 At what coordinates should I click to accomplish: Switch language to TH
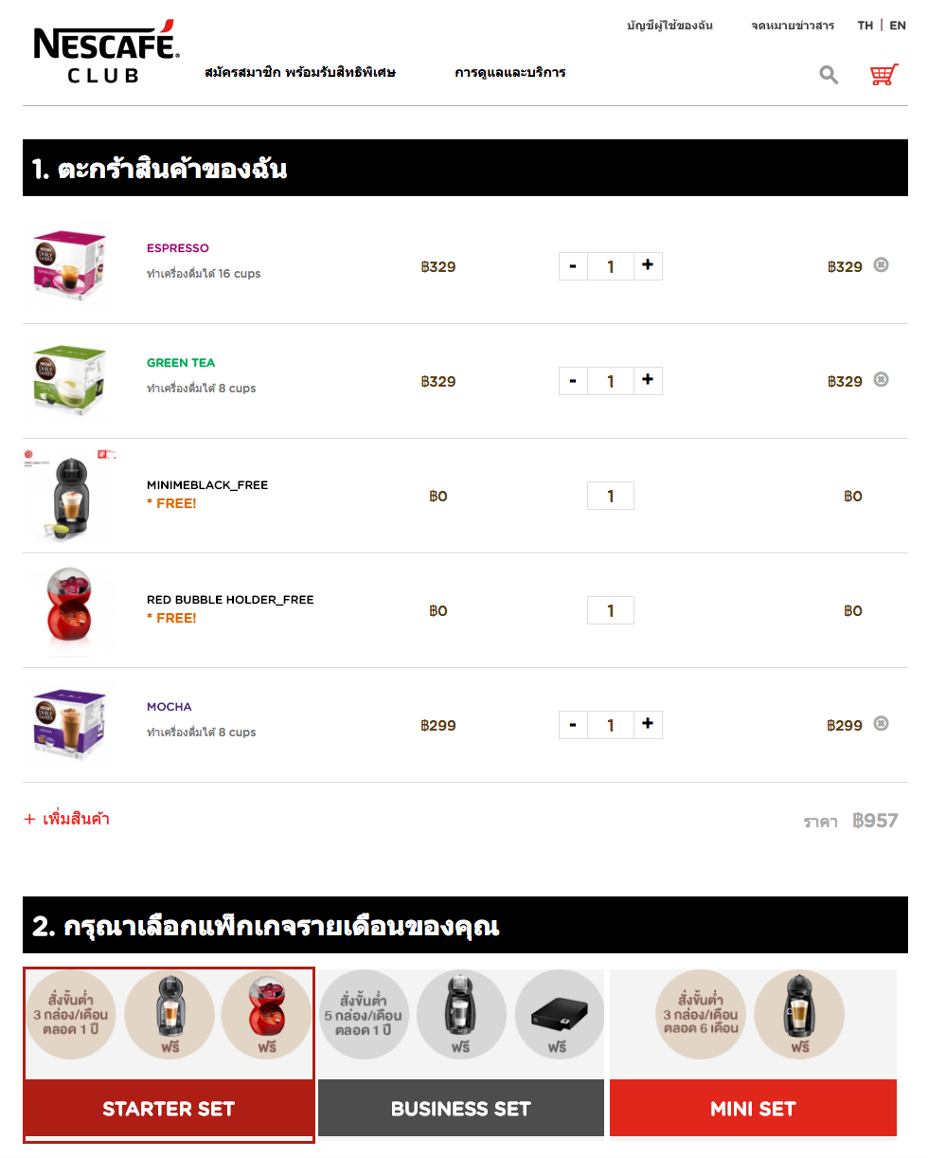tap(866, 26)
